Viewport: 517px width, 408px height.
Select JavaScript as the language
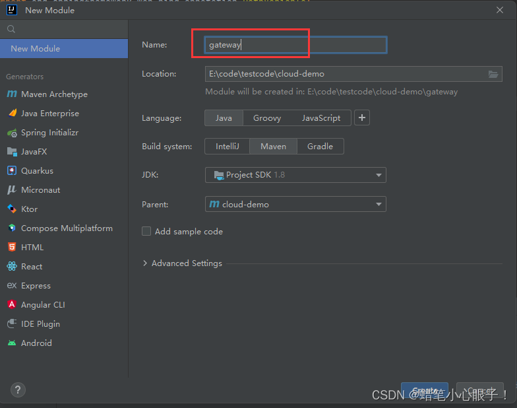321,118
